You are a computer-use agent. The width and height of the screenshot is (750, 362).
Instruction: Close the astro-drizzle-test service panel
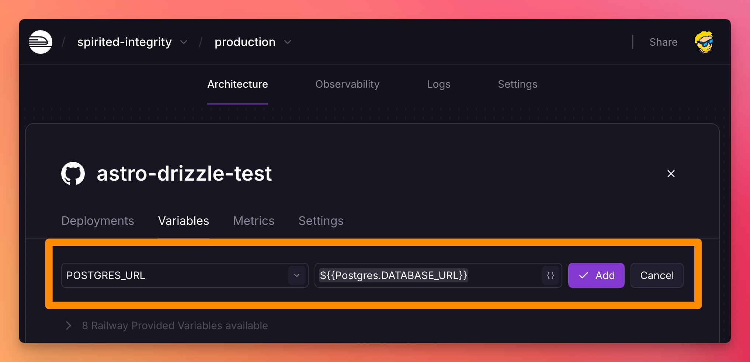click(x=671, y=174)
